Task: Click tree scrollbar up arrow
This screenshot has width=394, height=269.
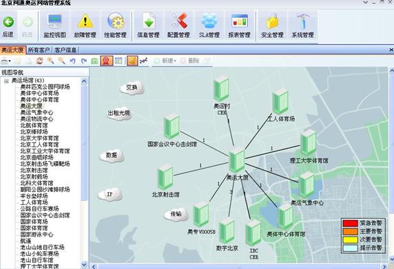Action: point(84,80)
